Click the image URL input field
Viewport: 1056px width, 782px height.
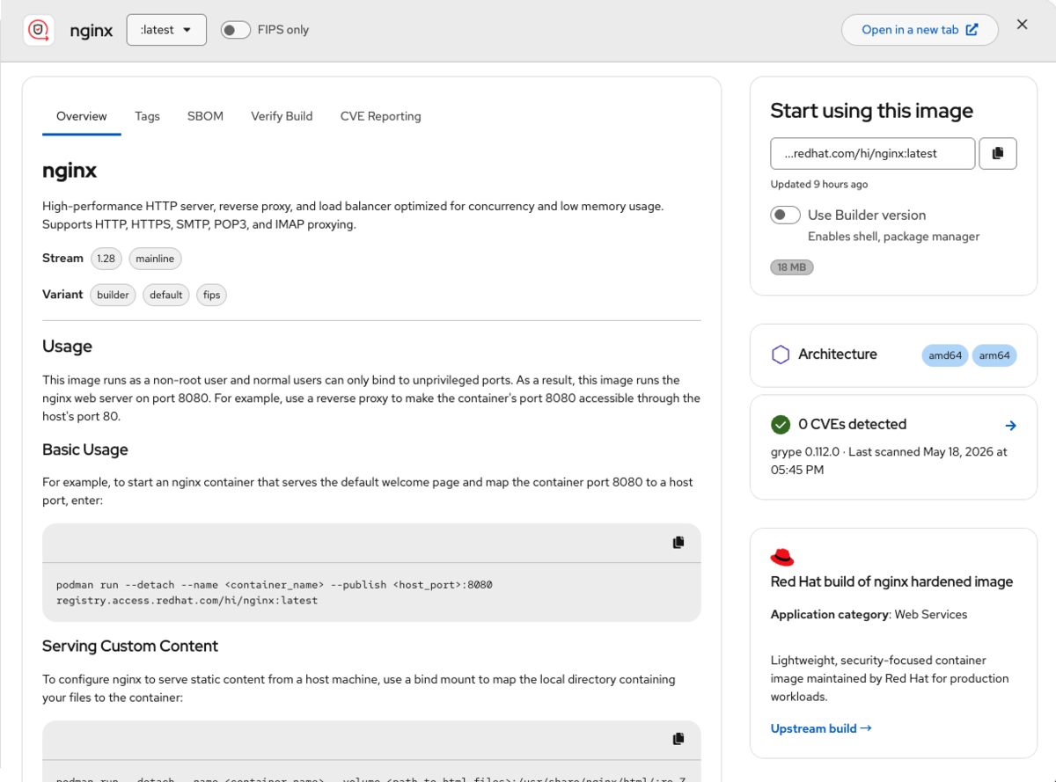873,153
